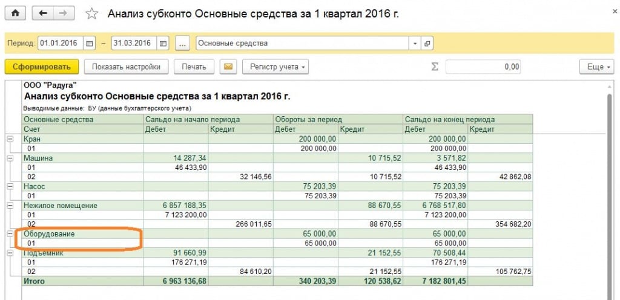Click Показать настройки button

click(126, 67)
